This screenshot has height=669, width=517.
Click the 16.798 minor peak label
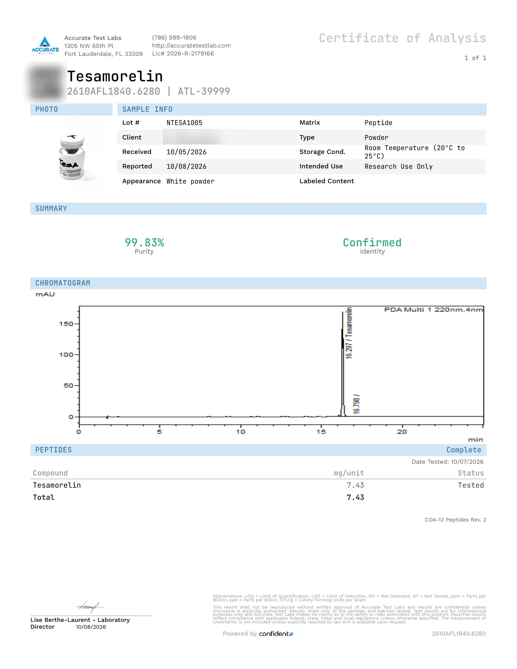tap(357, 404)
